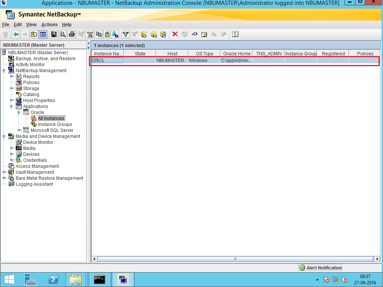Toggle the tree pane visibility icon in toolbar
The height and width of the screenshot is (287, 383).
click(43, 34)
